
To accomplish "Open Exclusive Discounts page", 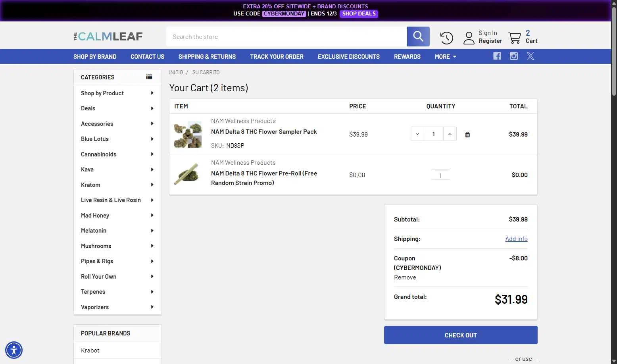I will click(349, 56).
